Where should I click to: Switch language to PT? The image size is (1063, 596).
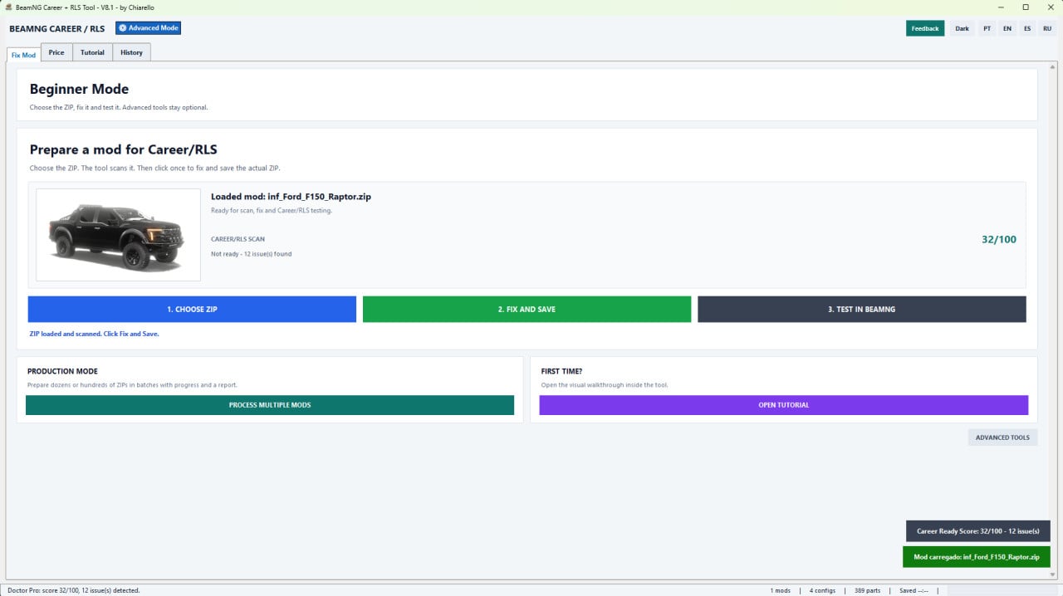[x=987, y=28]
